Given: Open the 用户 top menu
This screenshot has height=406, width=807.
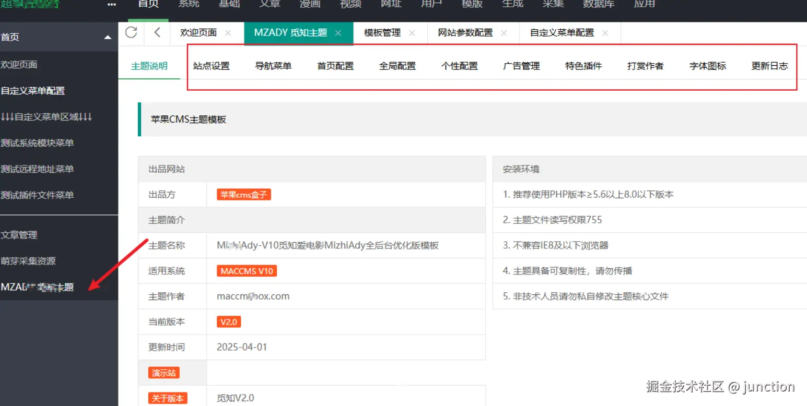Looking at the screenshot, I should click(x=431, y=4).
